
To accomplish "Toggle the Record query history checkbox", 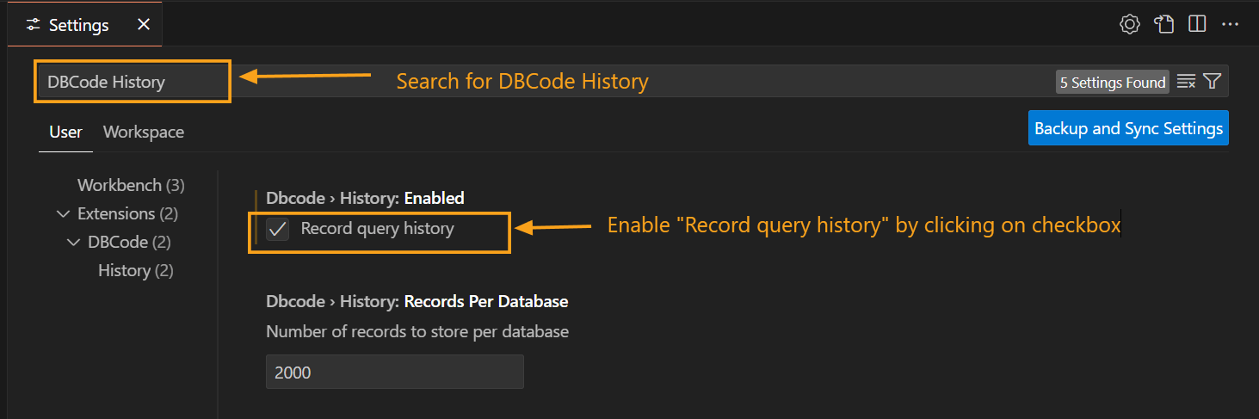I will click(277, 229).
